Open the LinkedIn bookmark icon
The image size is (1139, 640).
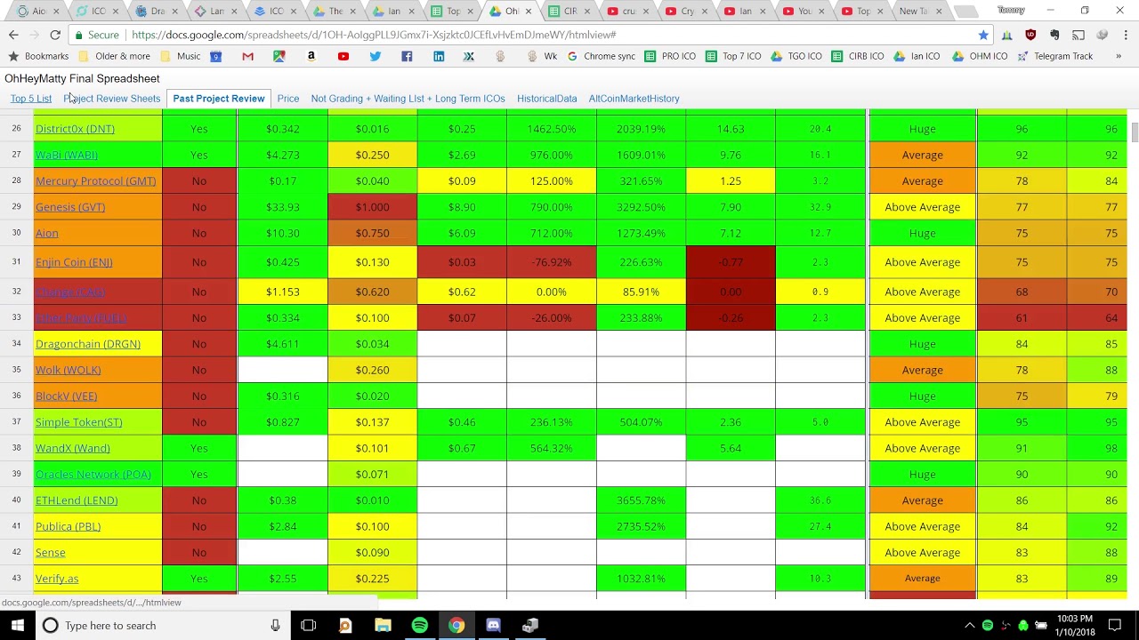439,56
